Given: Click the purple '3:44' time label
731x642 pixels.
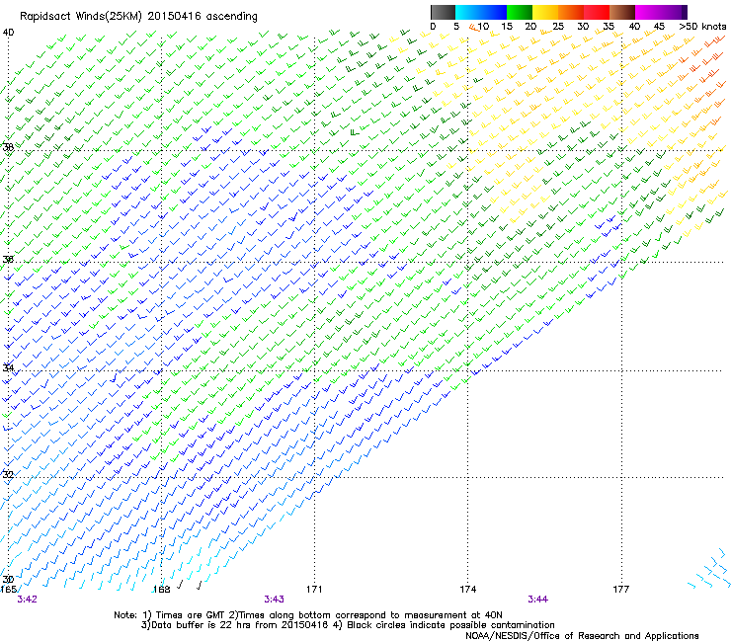Looking at the screenshot, I should pyautogui.click(x=538, y=600).
